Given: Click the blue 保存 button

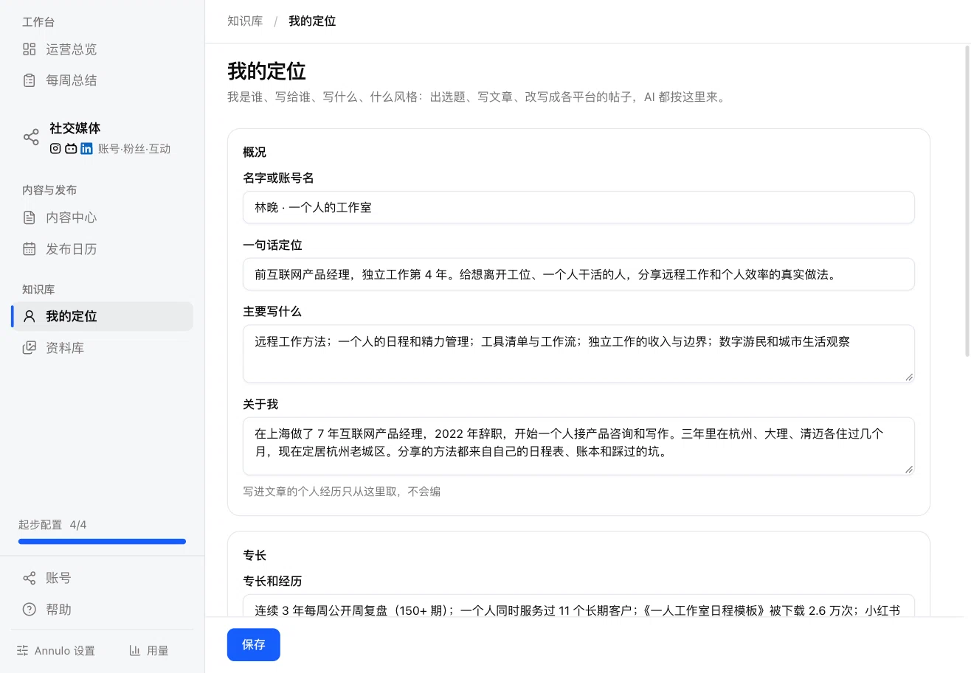Looking at the screenshot, I should 254,644.
